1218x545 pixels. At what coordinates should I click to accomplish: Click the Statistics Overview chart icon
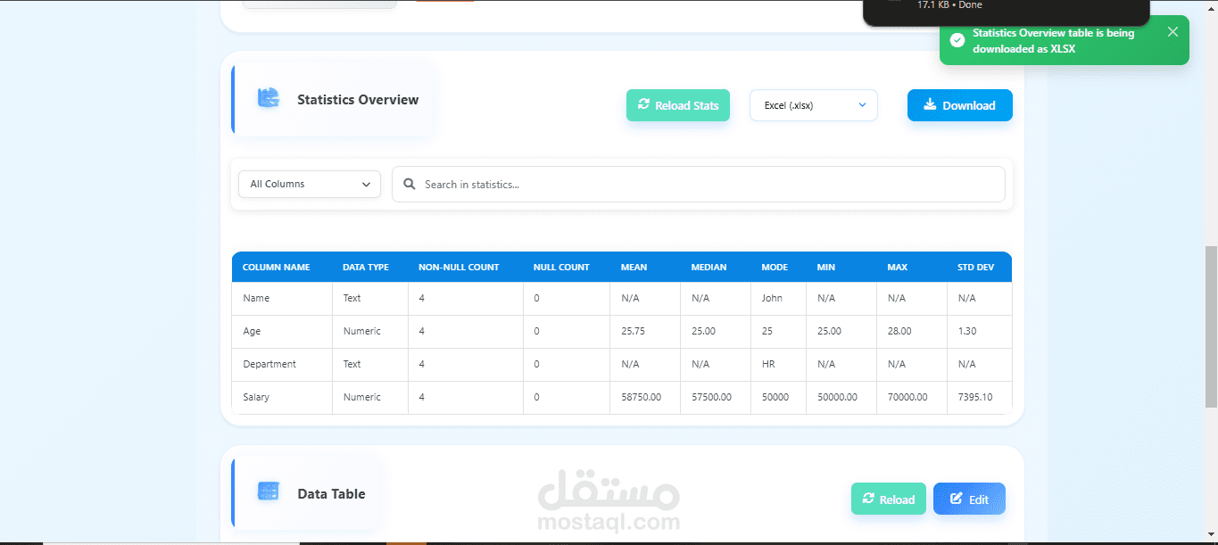click(269, 99)
